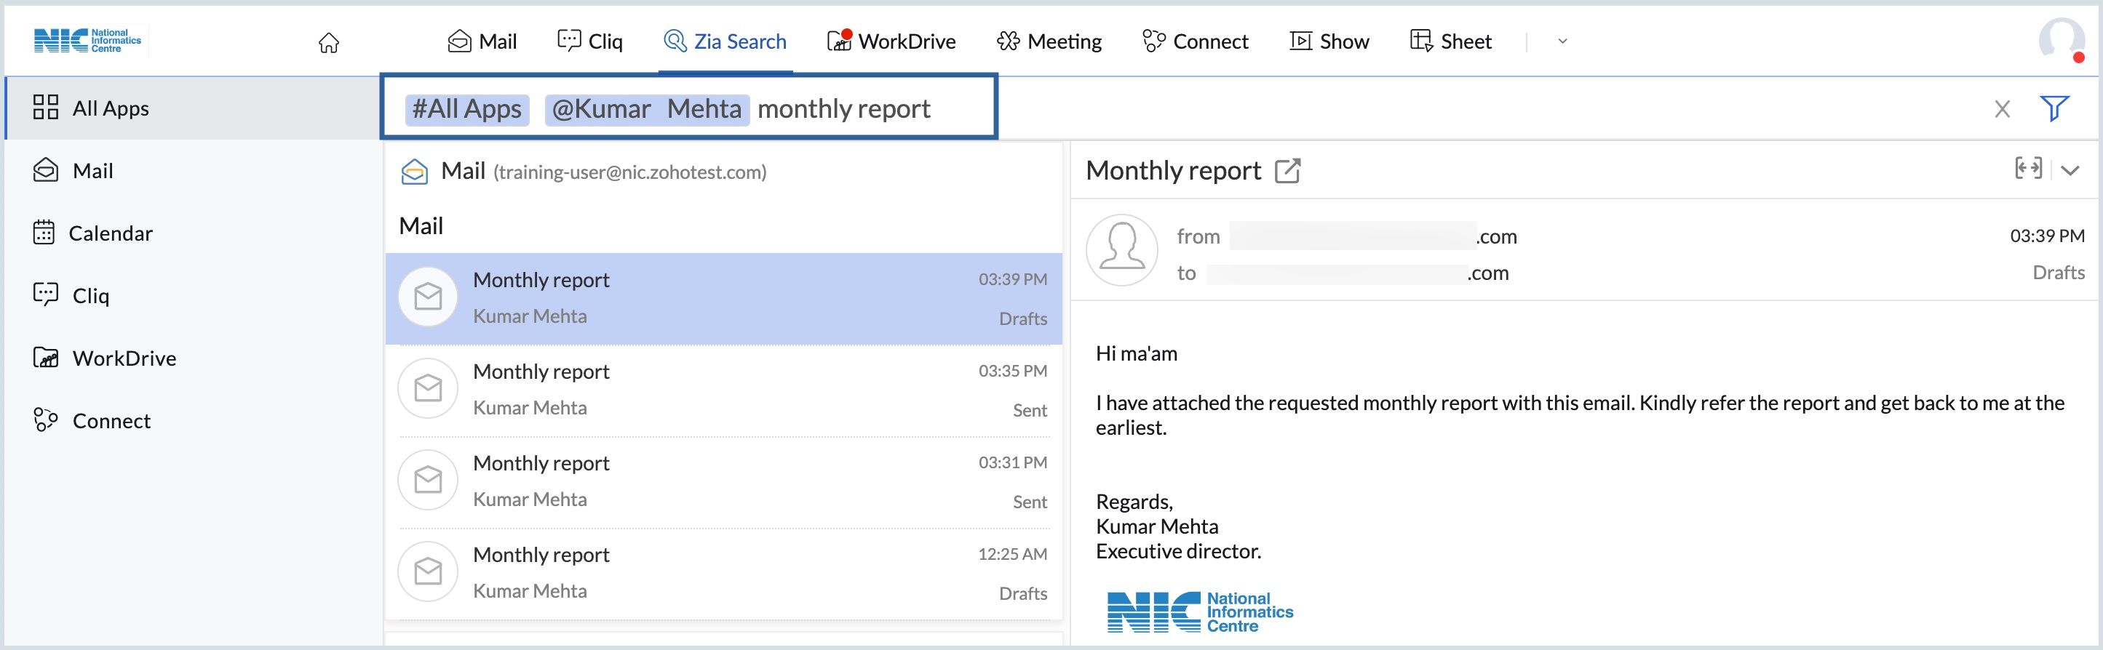Click the sender avatar in preview pane
The height and width of the screenshot is (650, 2103).
[x=1121, y=250]
